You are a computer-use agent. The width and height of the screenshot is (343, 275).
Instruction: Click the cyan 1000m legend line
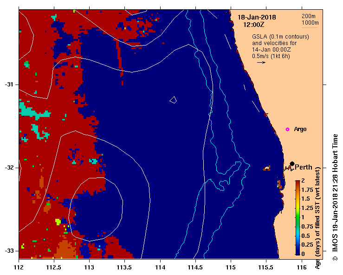309,27
